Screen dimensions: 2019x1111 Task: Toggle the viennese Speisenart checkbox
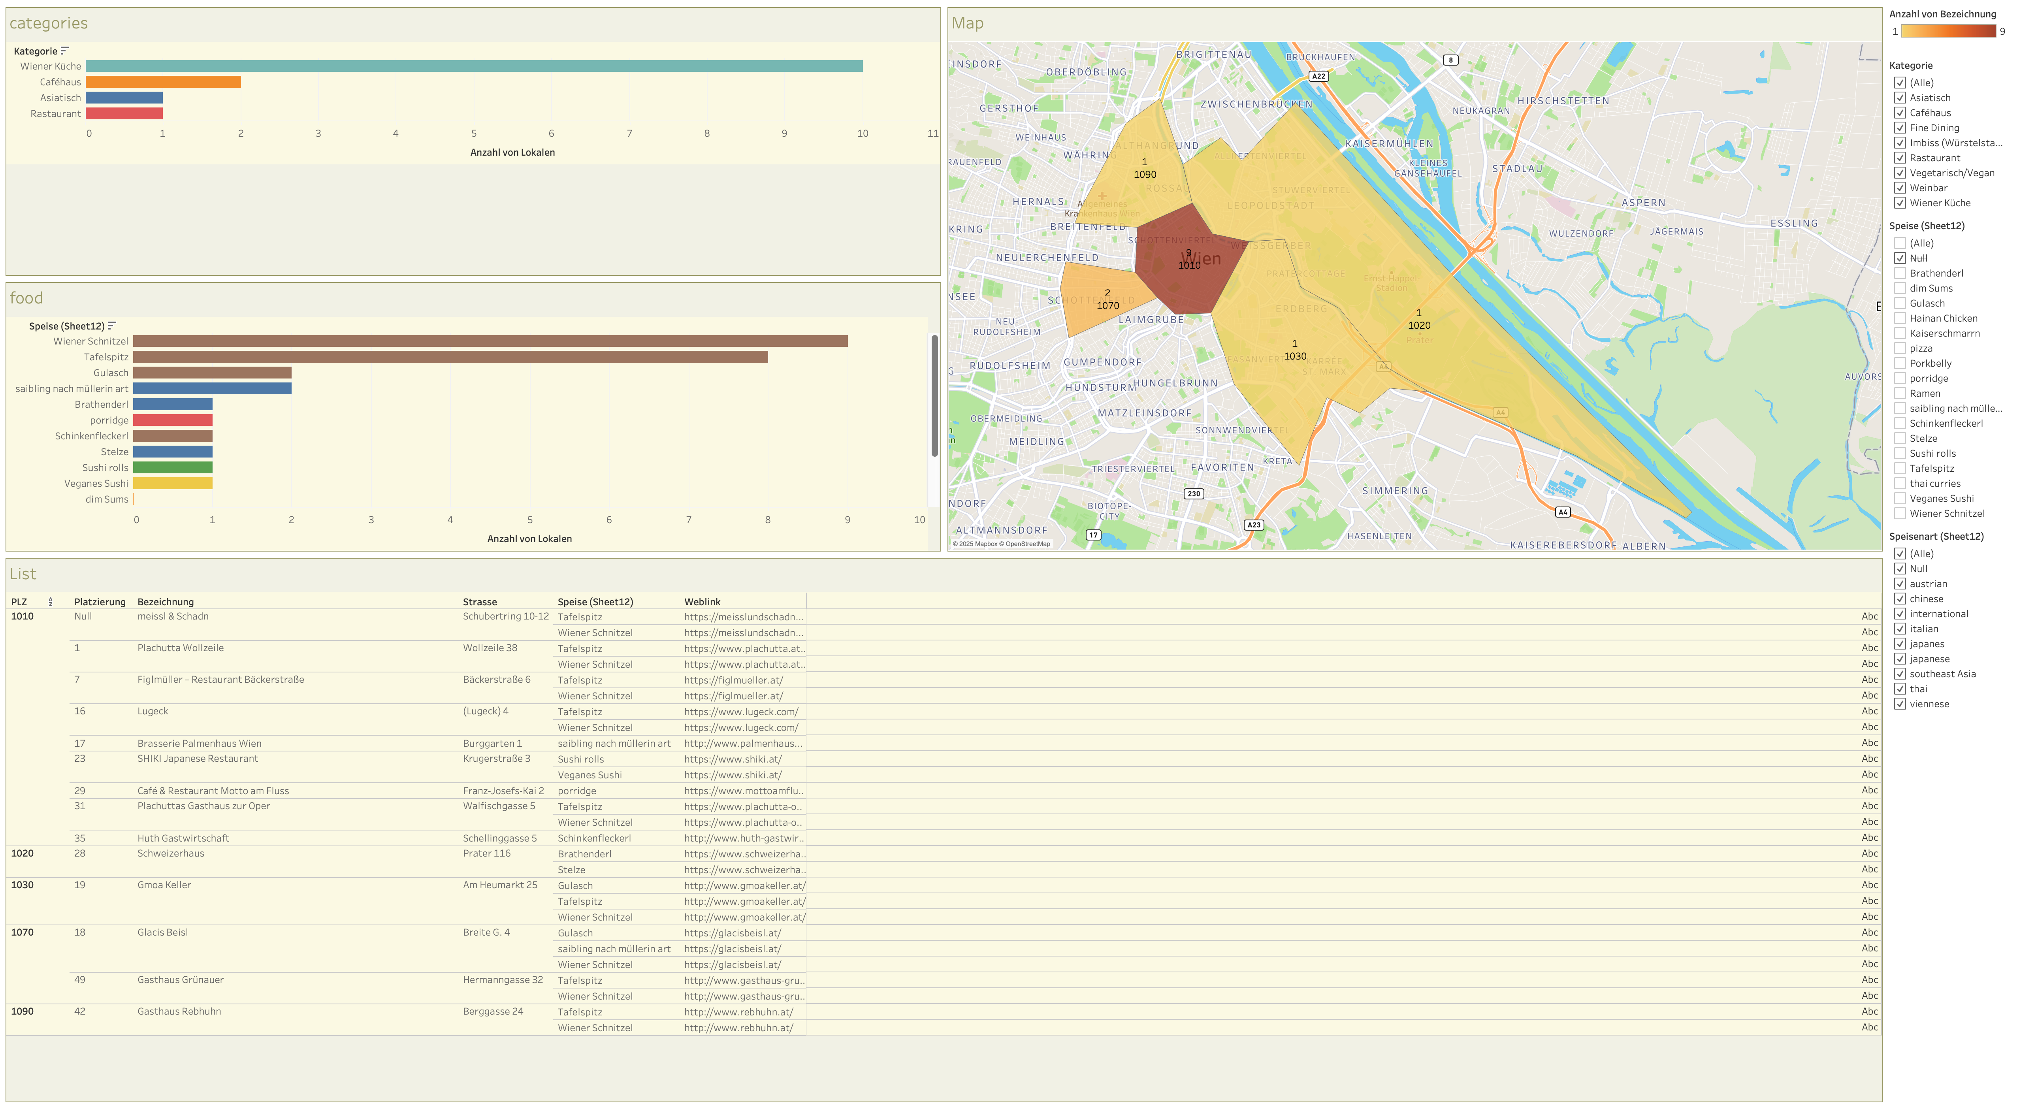coord(1900,704)
